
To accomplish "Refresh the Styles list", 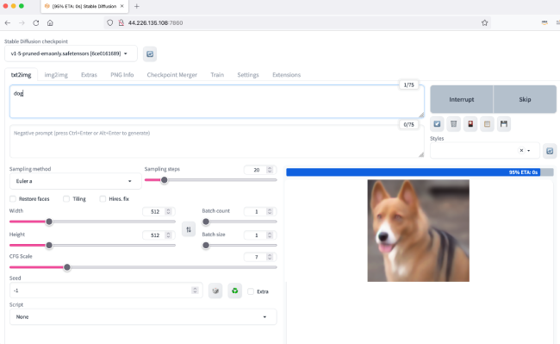I will click(x=550, y=151).
